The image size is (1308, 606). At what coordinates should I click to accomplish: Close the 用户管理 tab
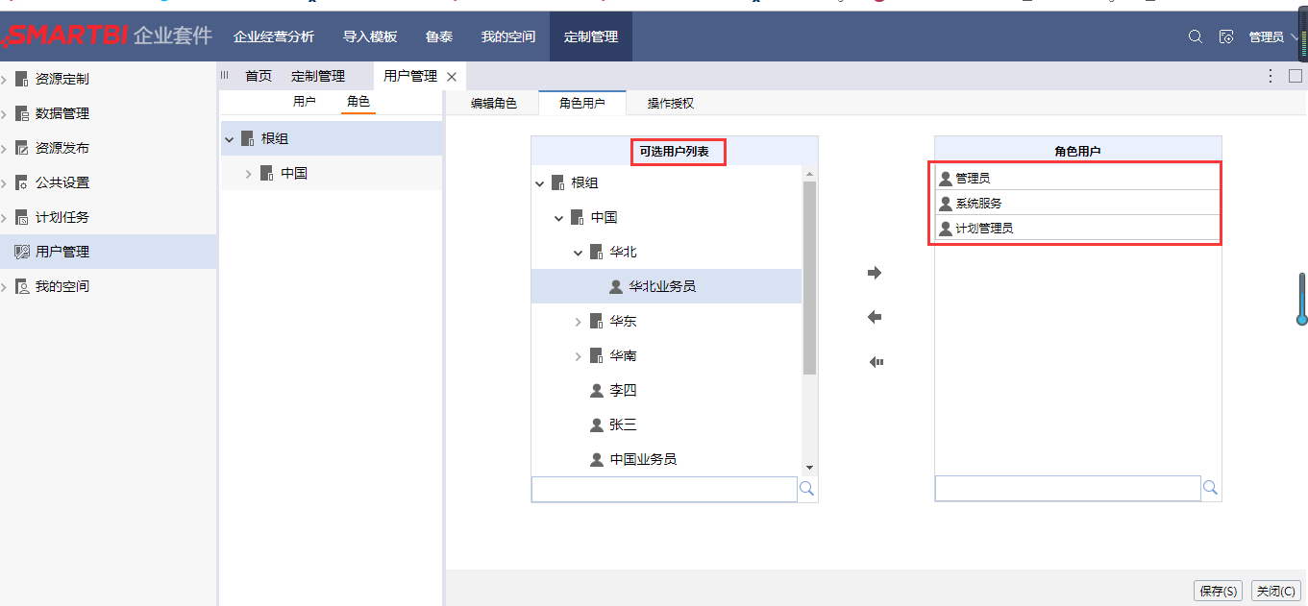(452, 76)
